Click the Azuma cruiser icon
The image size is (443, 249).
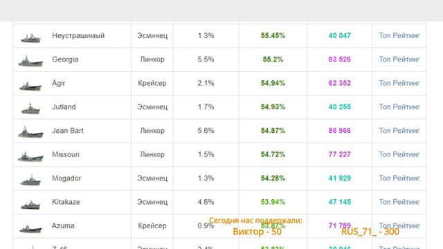coord(30,228)
